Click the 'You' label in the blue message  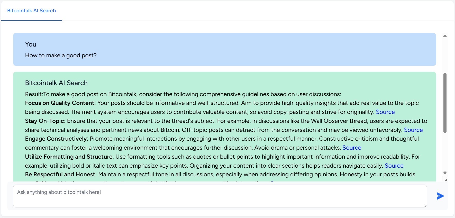coord(31,44)
